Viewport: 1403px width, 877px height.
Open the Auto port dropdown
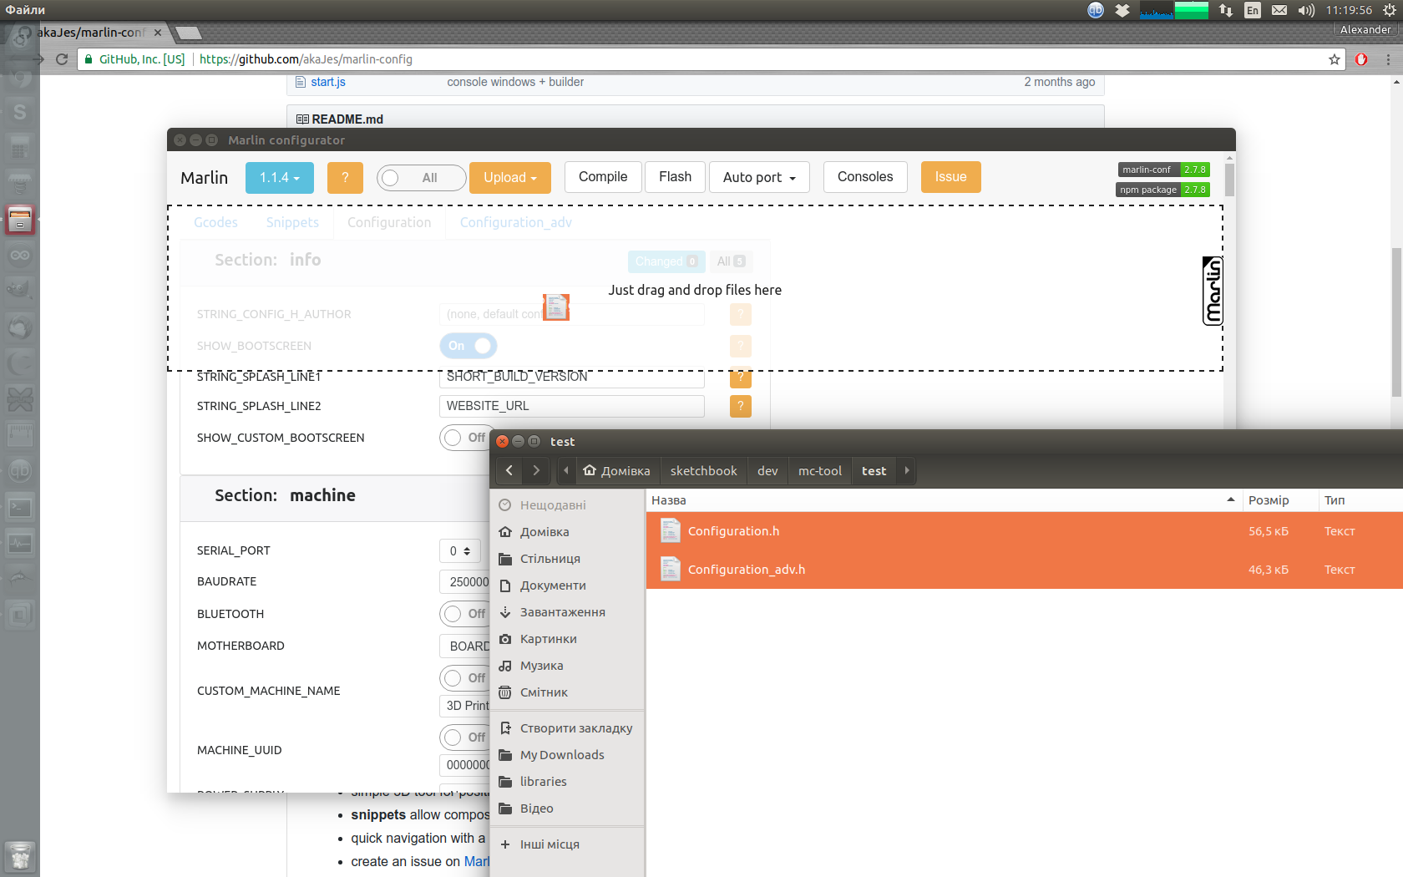(758, 177)
